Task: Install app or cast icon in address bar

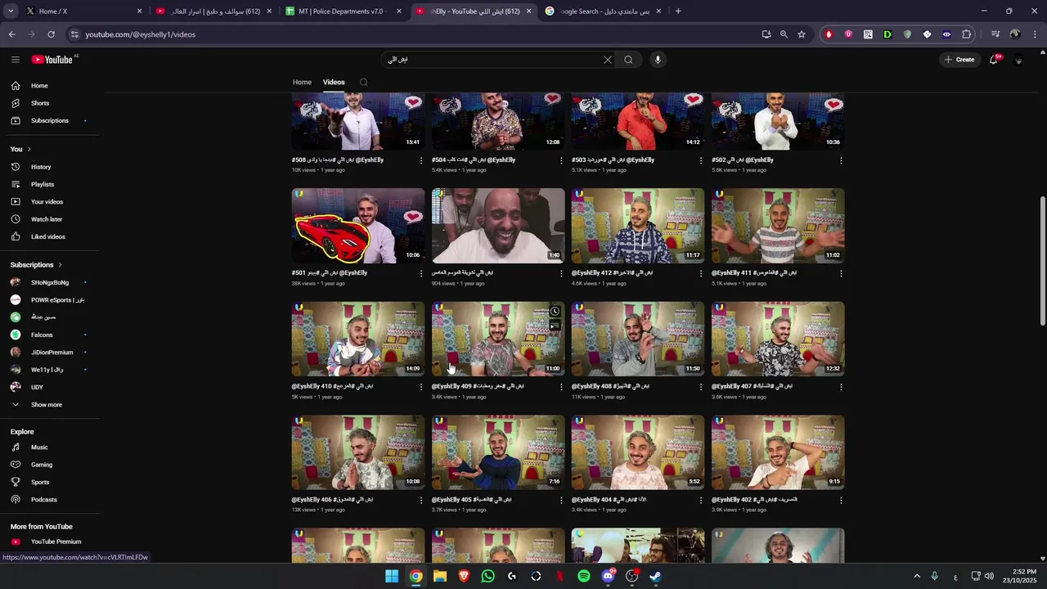Action: 766,34
